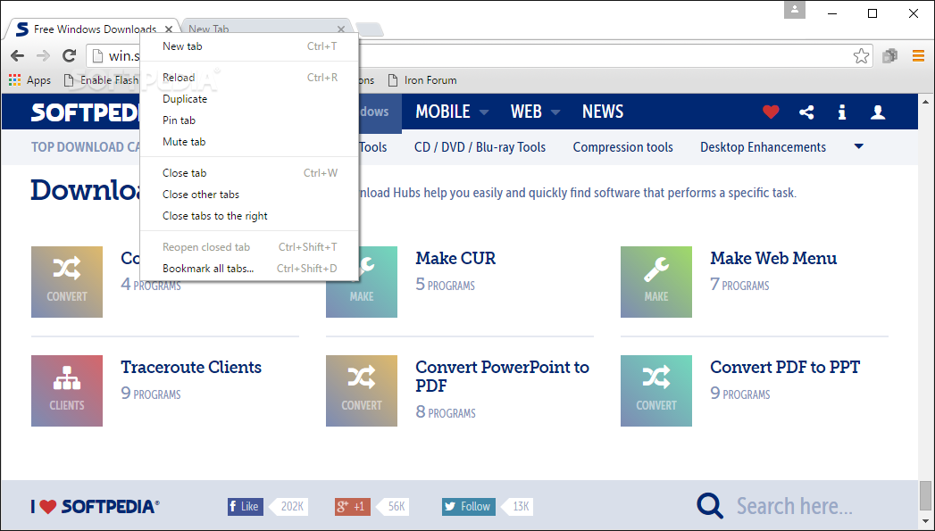Open the Traceroute Clients hub link
Screen dimensions: 935x531
[x=191, y=367]
